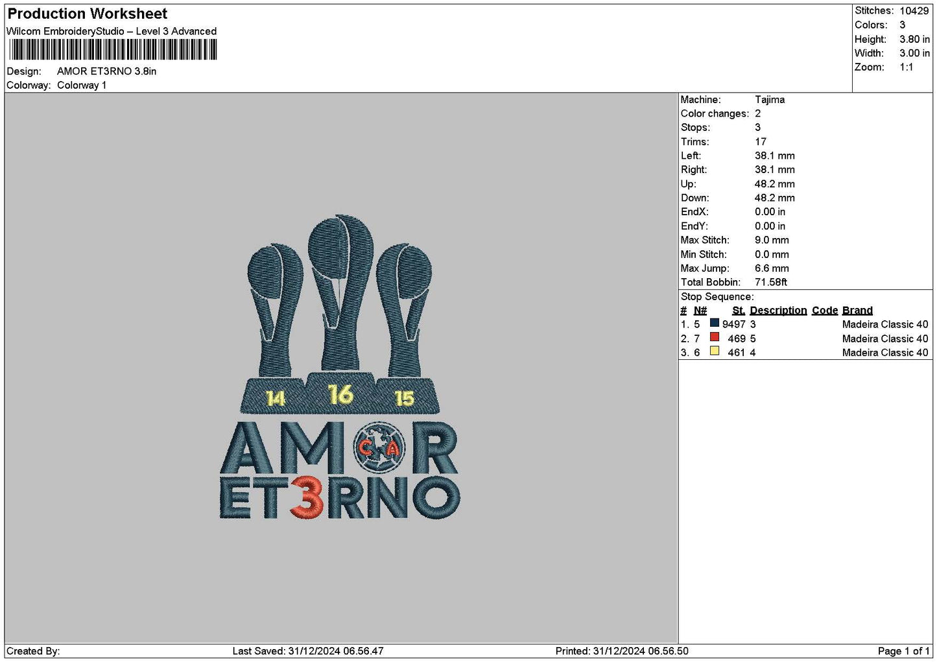This screenshot has height=662, width=937.
Task: Click the 'Stop Sequence:' heading
Action: [x=717, y=297]
